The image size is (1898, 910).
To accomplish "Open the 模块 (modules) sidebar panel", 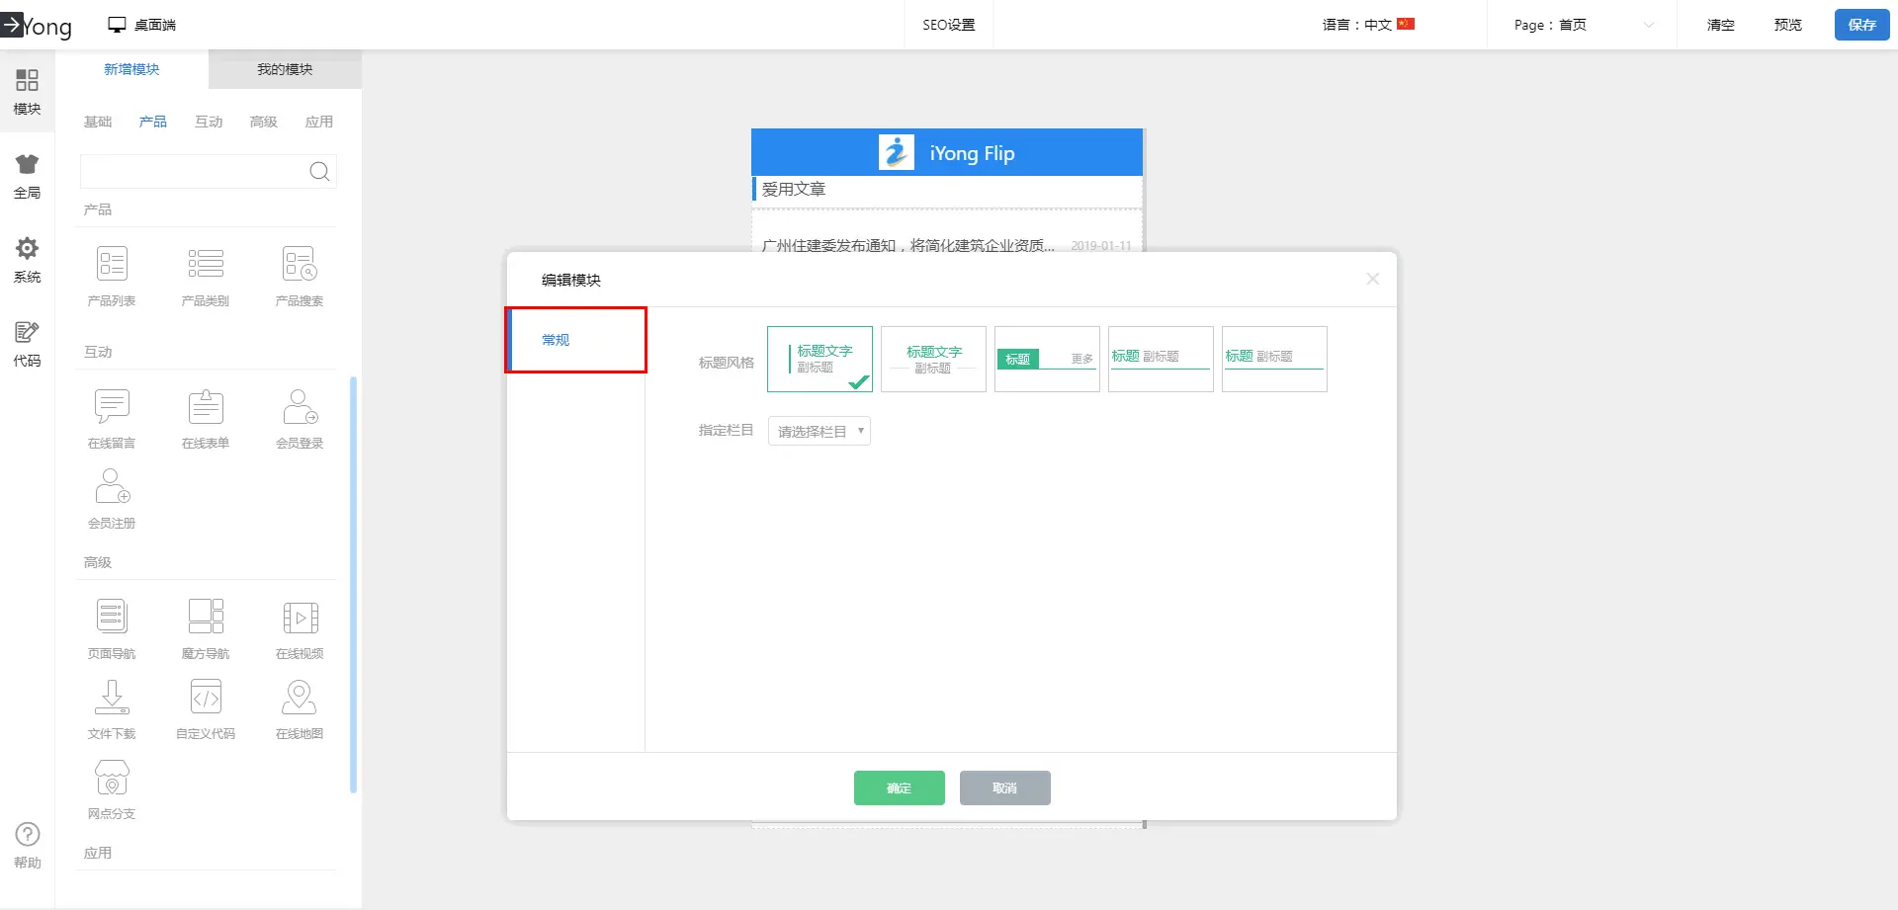I will tap(27, 91).
